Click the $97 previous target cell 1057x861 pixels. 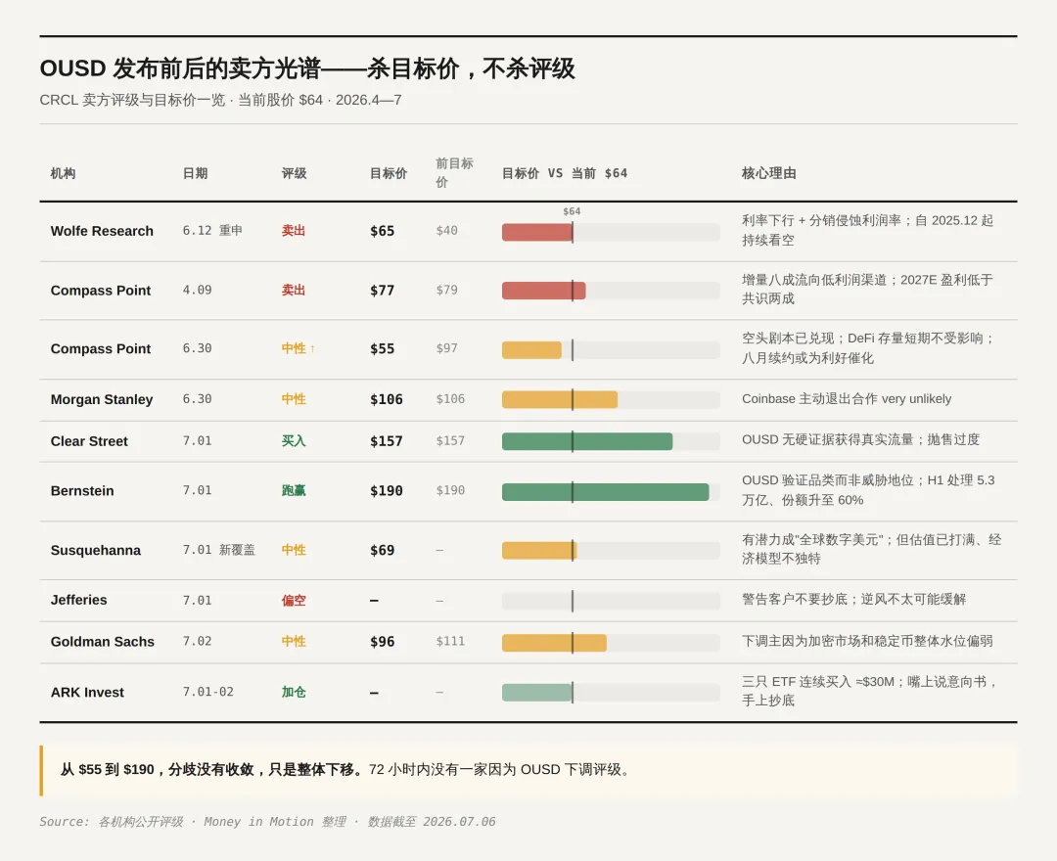[x=446, y=349]
